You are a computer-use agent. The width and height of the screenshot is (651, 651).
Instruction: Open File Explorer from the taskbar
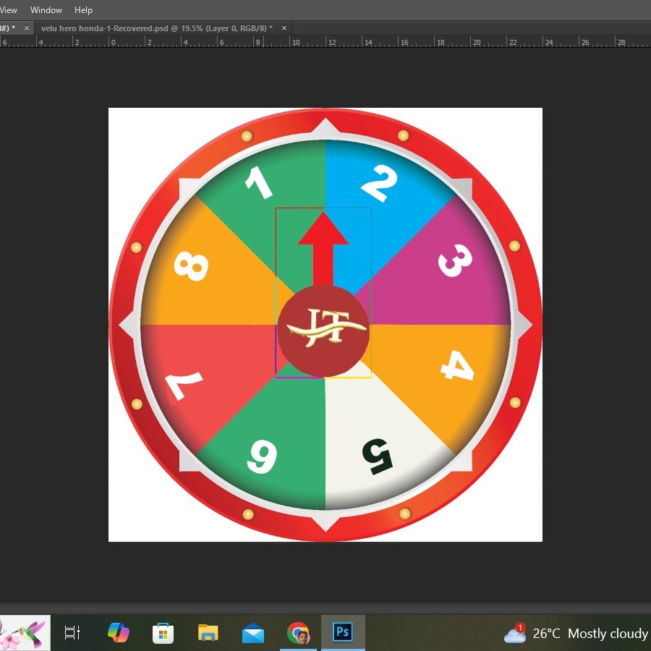pyautogui.click(x=208, y=632)
